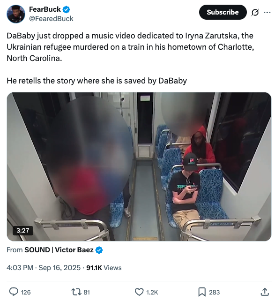Open the FearBuck display name link

[x=45, y=9]
